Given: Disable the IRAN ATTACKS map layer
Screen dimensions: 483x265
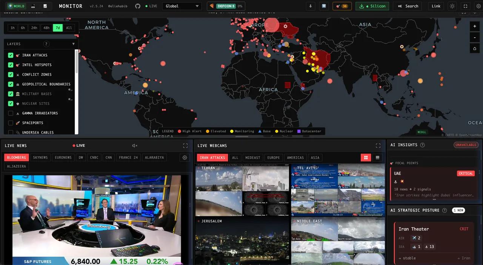Looking at the screenshot, I should (x=11, y=55).
